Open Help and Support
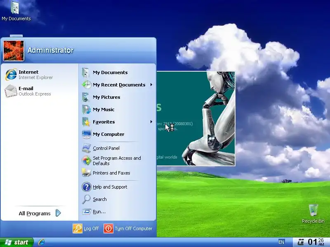The image size is (330, 247). [117, 187]
